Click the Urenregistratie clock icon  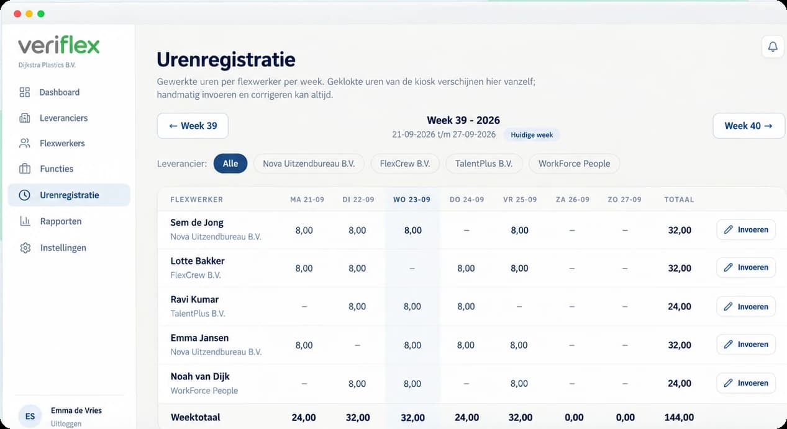click(x=24, y=195)
